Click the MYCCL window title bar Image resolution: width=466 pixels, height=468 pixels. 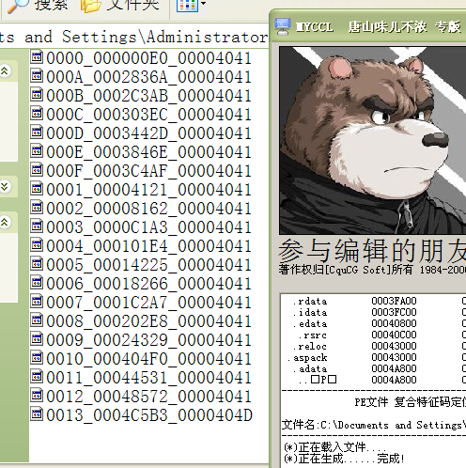coord(368,26)
